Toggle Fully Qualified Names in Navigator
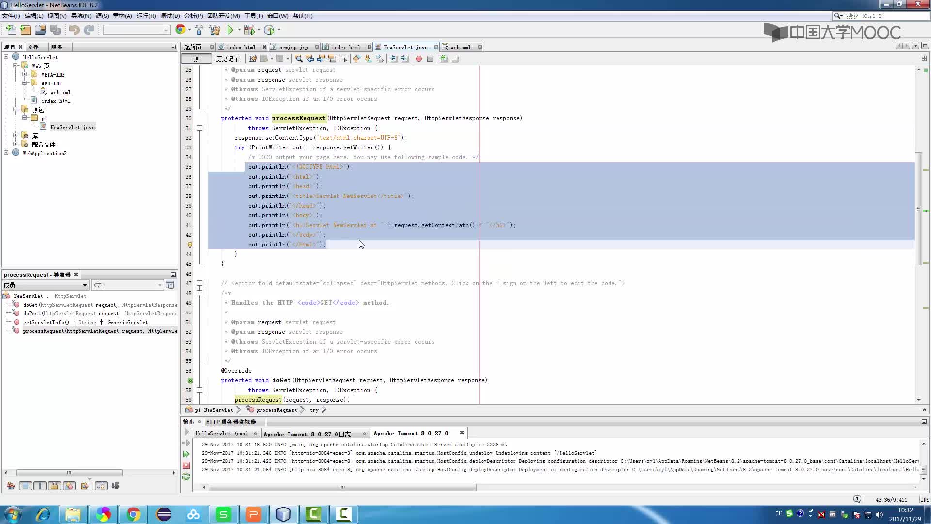Screen dimensions: 931x524 point(85,486)
